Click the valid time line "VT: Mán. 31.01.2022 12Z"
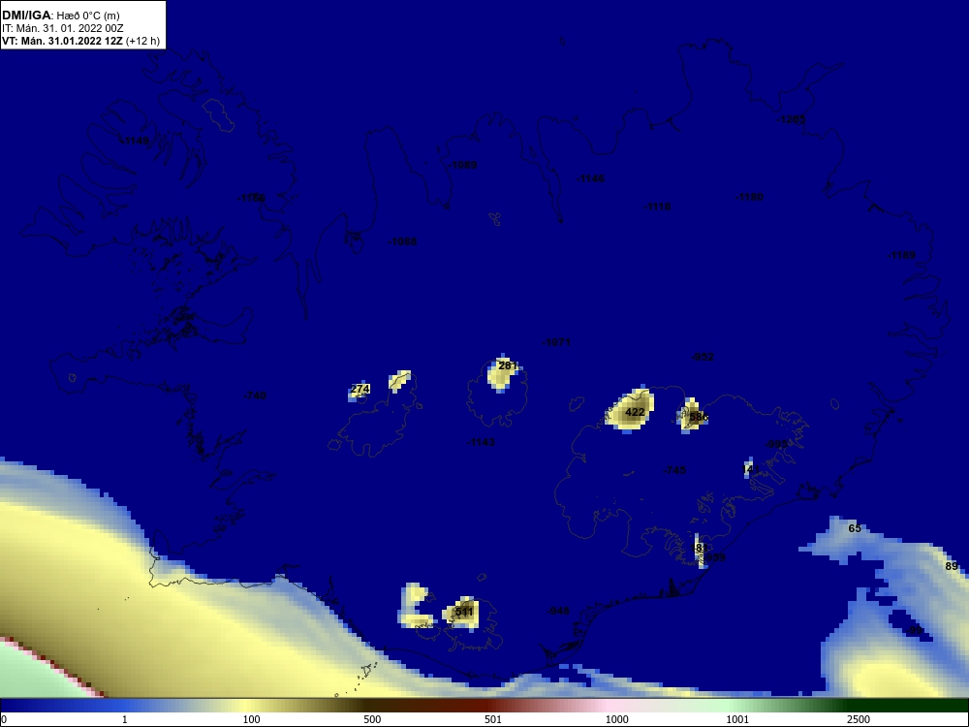 pyautogui.click(x=62, y=41)
